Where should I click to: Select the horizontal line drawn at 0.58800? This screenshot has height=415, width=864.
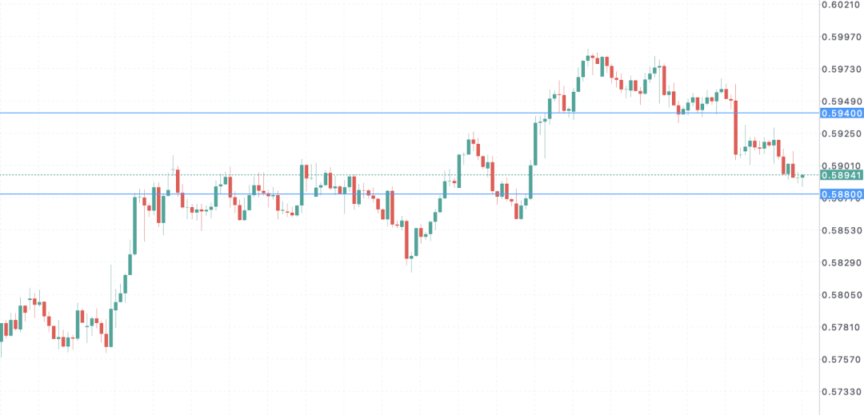[x=410, y=194]
